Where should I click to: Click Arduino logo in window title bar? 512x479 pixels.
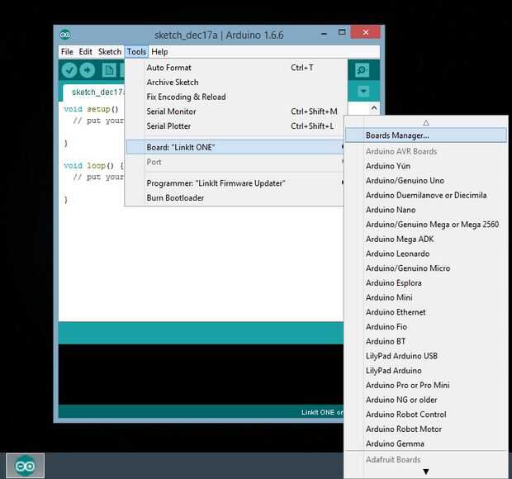[x=65, y=35]
